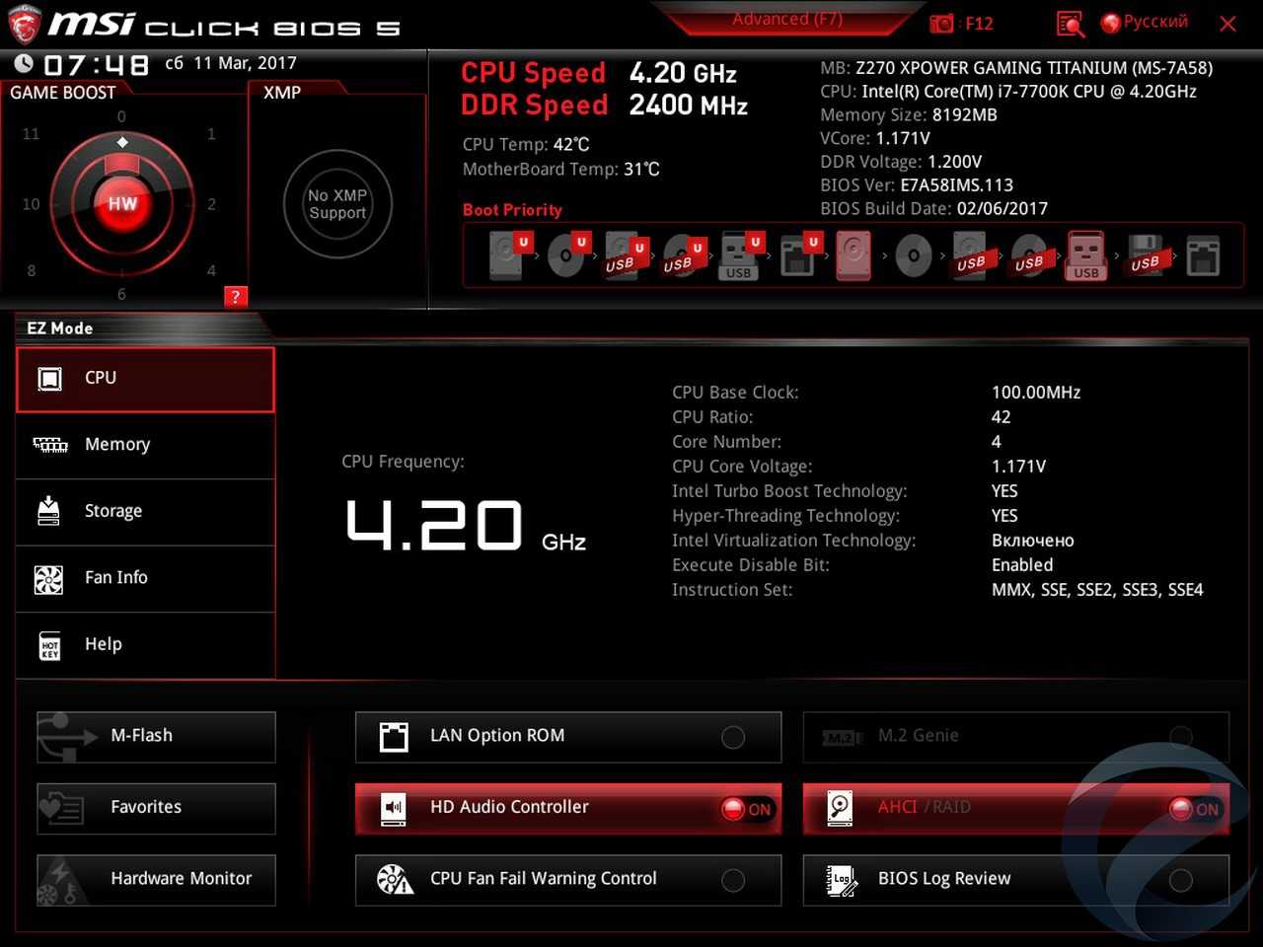The height and width of the screenshot is (947, 1263).
Task: Click the XMP profile circle button
Action: (337, 204)
